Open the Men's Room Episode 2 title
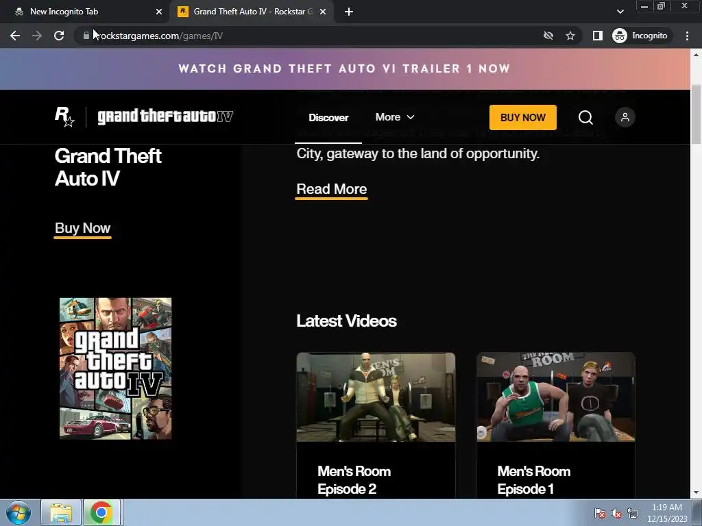The image size is (702, 526). (354, 480)
